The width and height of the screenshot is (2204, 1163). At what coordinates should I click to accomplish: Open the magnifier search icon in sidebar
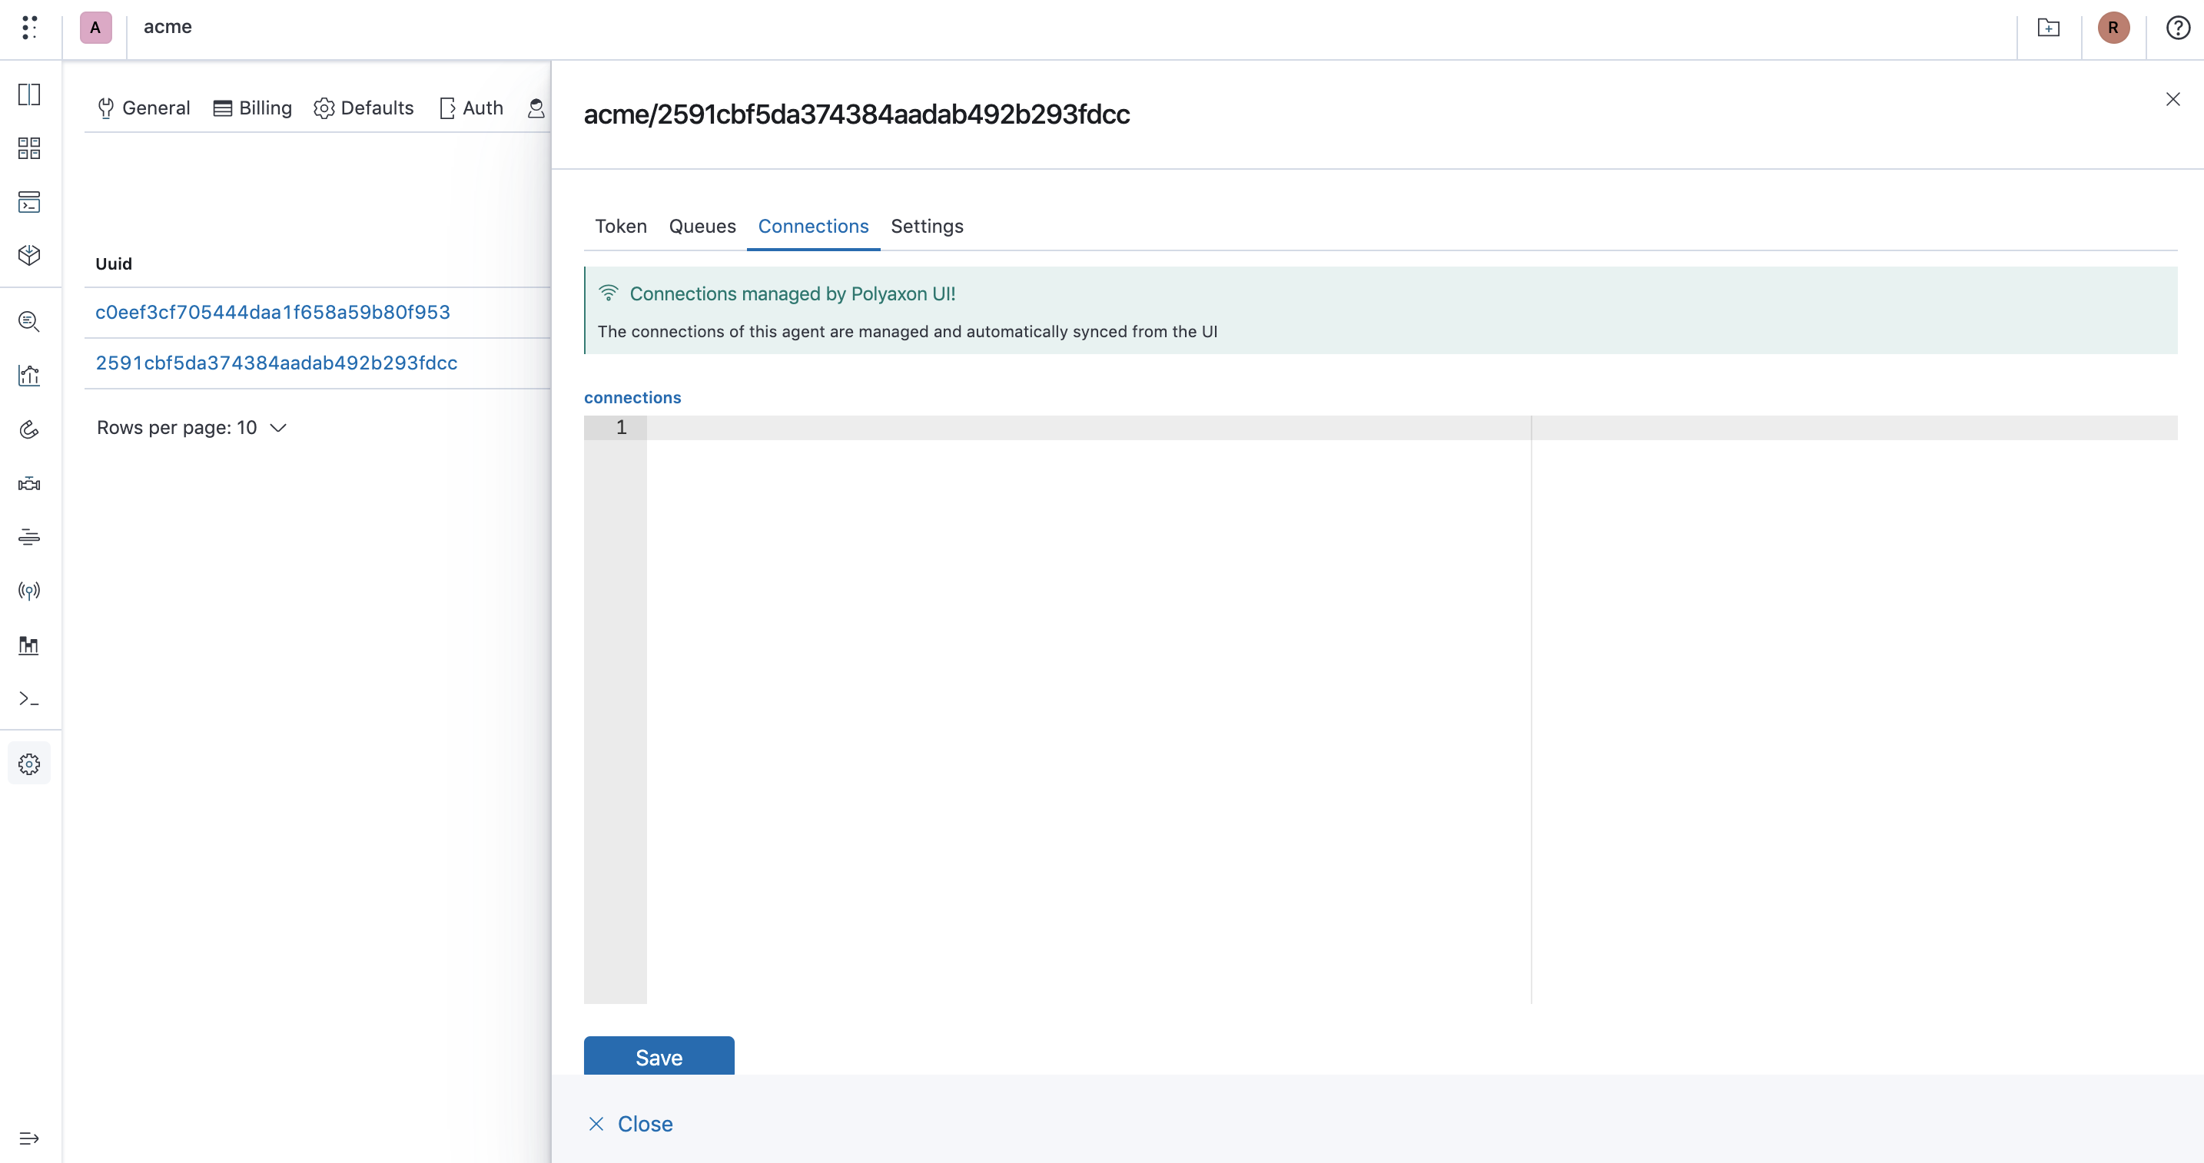click(x=29, y=322)
